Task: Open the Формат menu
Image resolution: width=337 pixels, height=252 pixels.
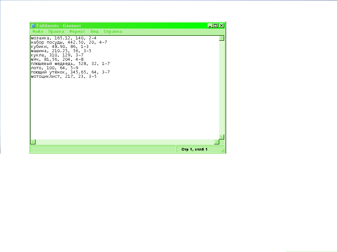Action: 77,31
